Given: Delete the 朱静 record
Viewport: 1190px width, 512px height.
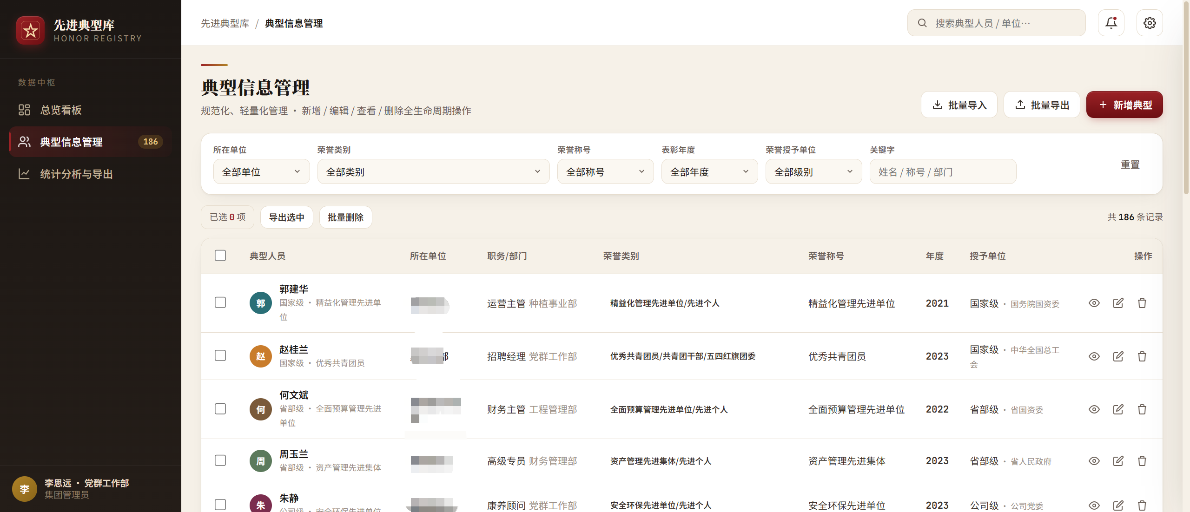Looking at the screenshot, I should tap(1142, 505).
